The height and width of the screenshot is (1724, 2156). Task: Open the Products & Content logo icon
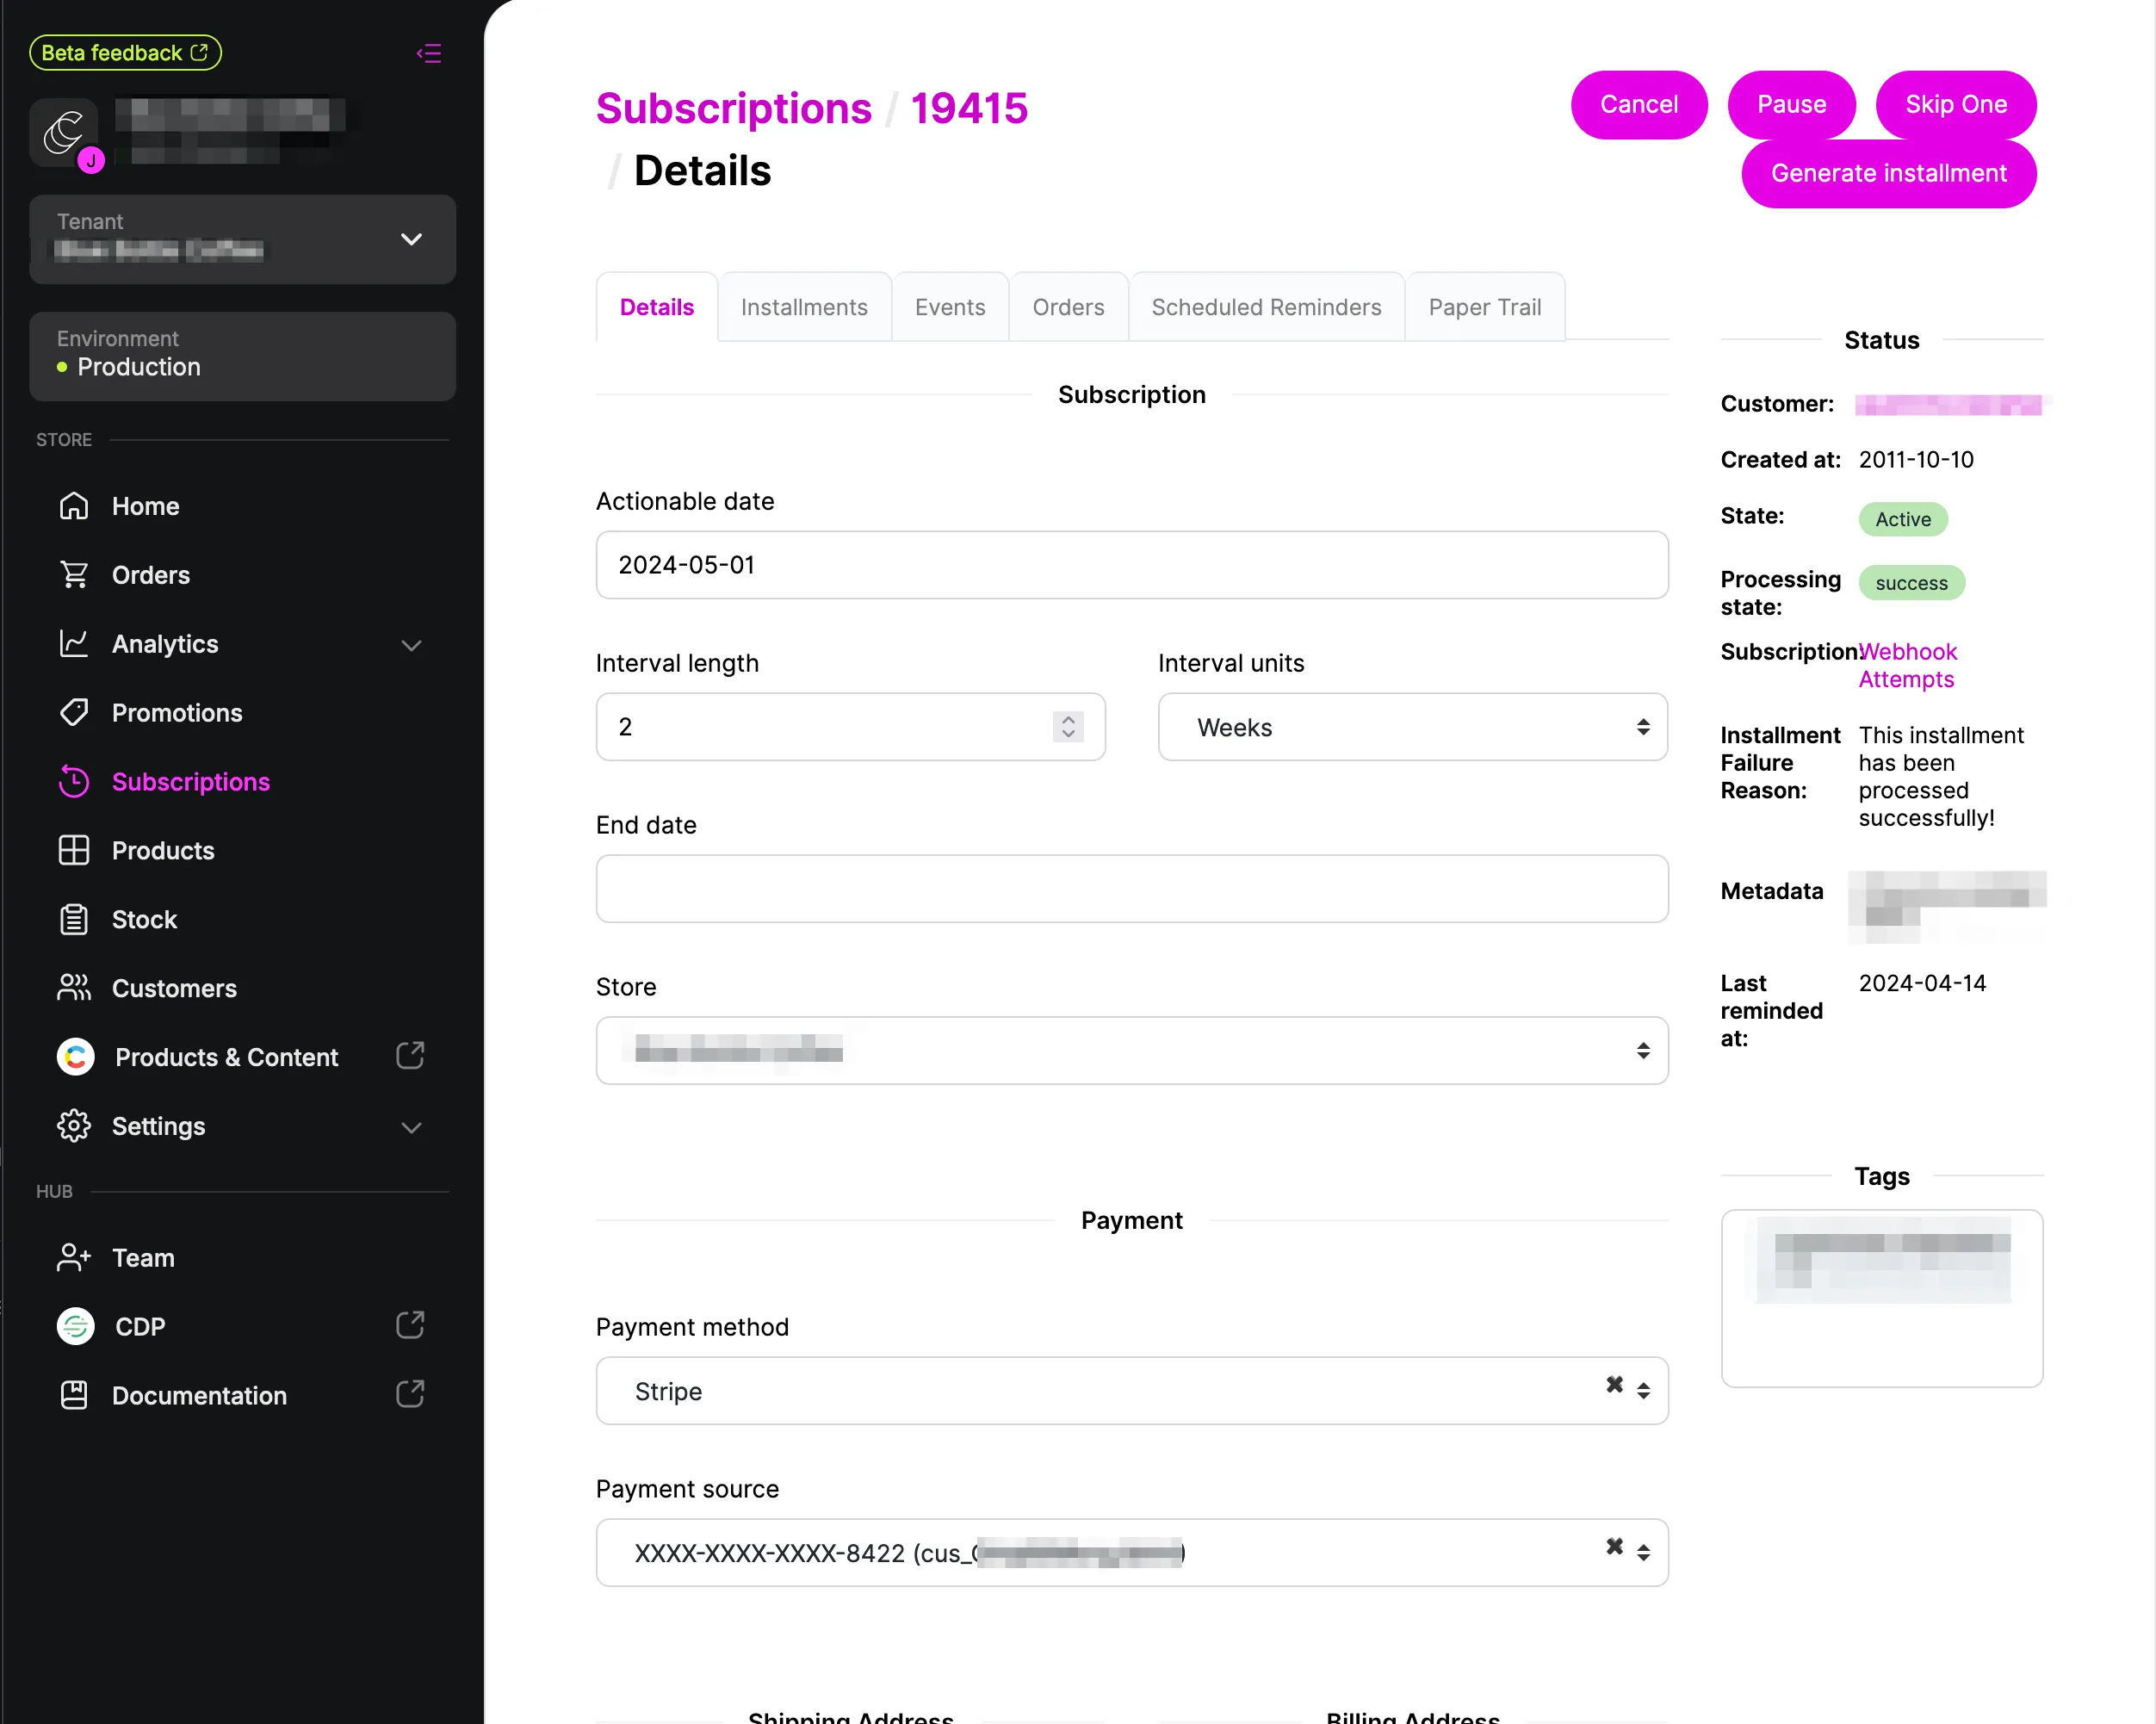76,1057
